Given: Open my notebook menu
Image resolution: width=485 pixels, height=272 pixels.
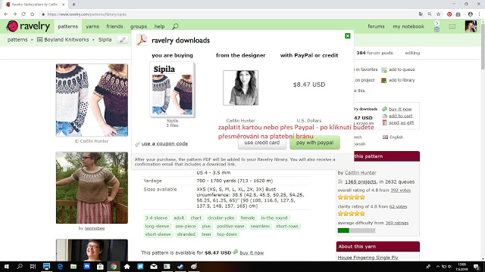Looking at the screenshot, I should click(x=408, y=26).
